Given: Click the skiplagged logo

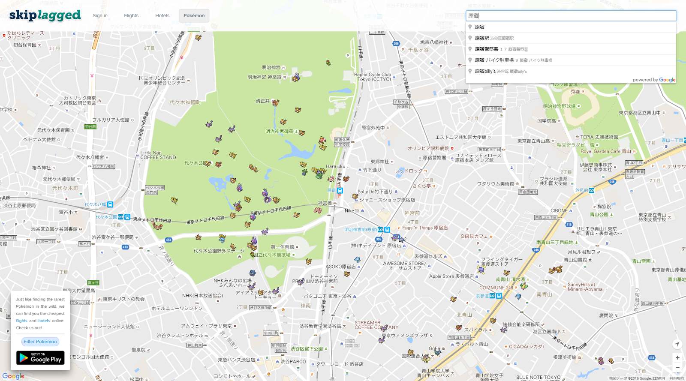Looking at the screenshot, I should click(45, 15).
